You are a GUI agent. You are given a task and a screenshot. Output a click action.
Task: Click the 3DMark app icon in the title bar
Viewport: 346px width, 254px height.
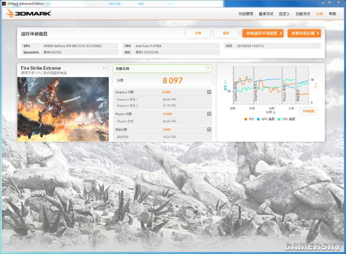pyautogui.click(x=4, y=4)
